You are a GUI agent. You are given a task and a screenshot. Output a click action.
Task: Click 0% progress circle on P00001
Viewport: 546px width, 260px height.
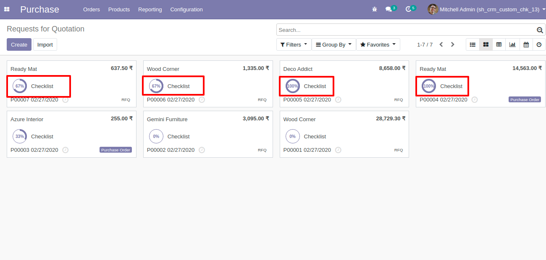292,136
